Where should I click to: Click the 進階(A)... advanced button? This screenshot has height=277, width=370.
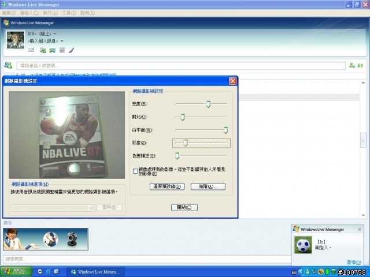208,186
